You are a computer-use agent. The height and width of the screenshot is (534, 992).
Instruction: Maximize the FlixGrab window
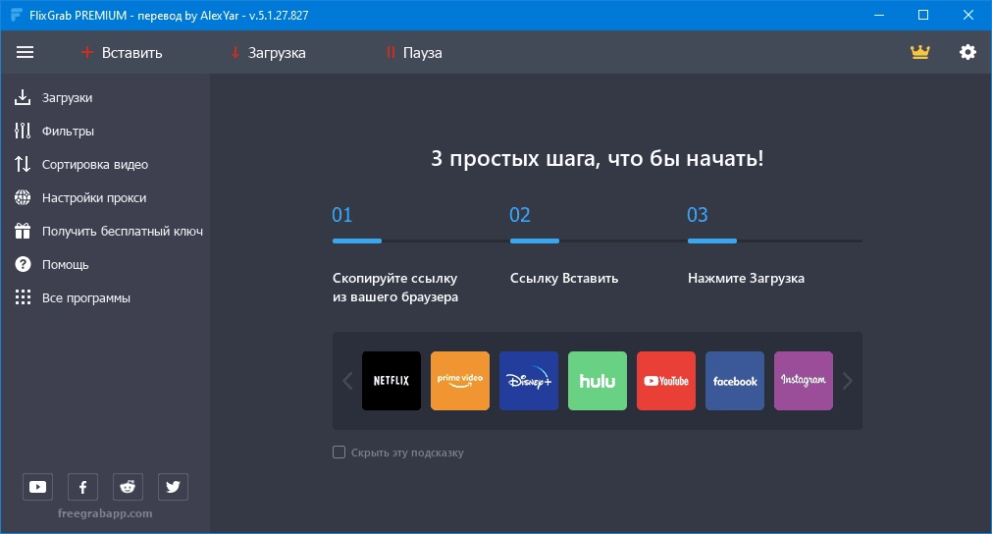(923, 15)
